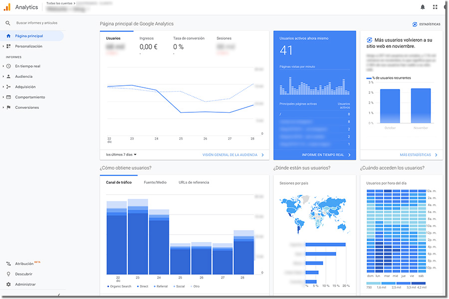Click the person icon for Audiencia
Viewport: 449px width, 299px height.
pos(8,76)
